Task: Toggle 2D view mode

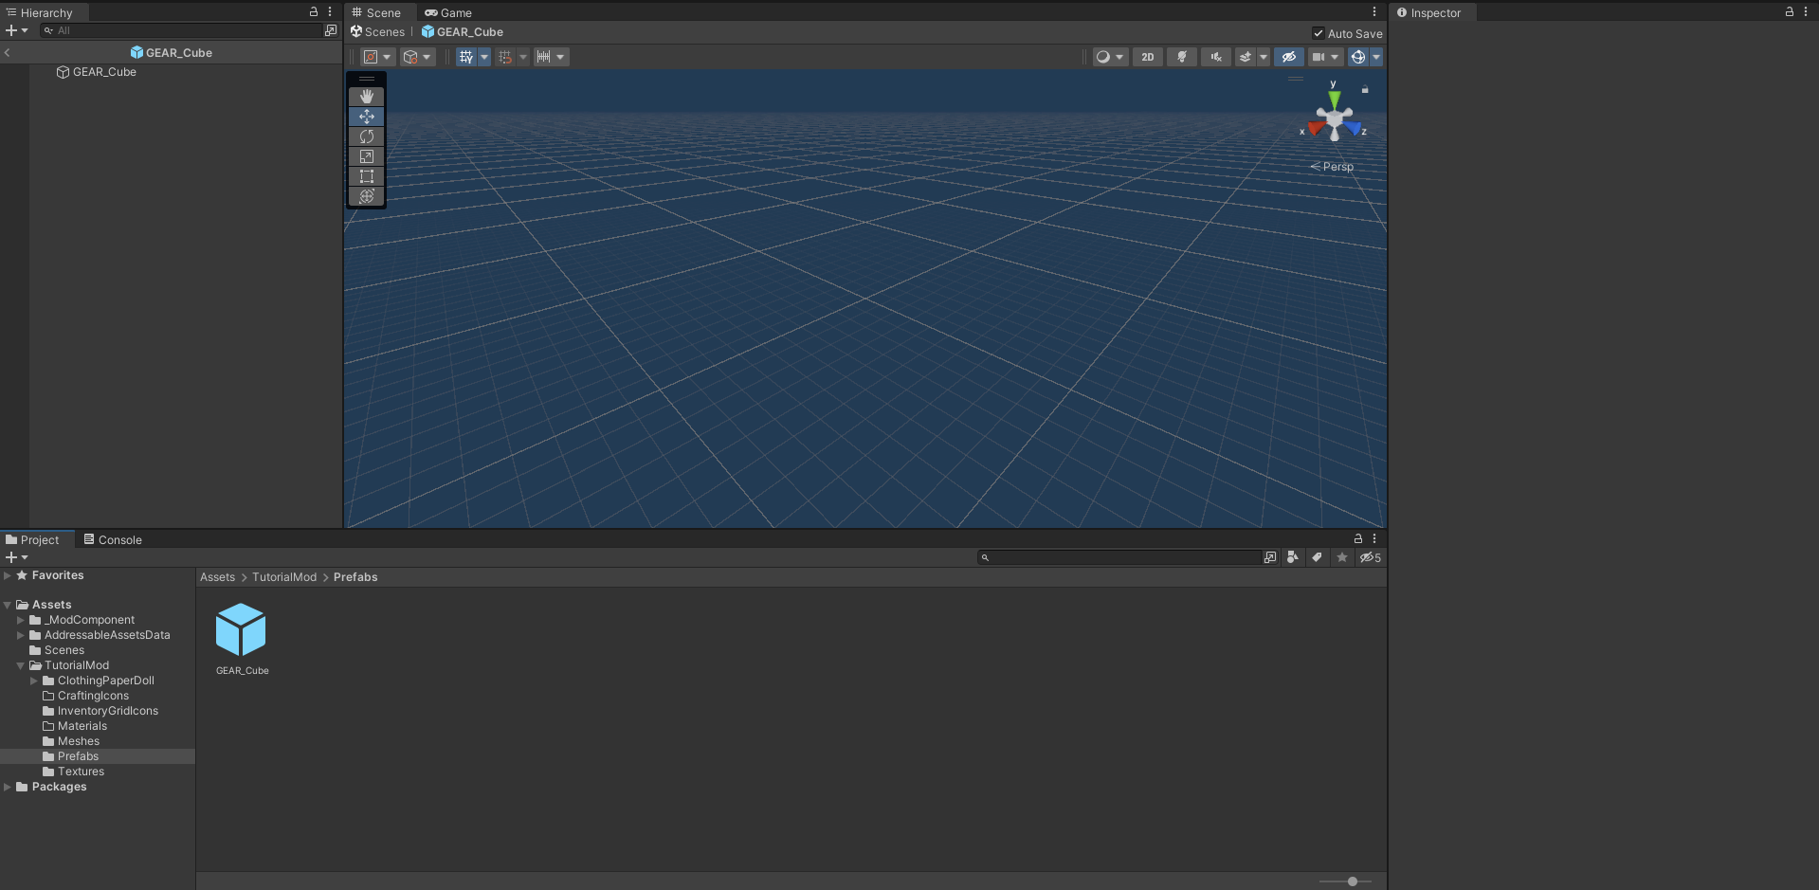Action: 1148,57
